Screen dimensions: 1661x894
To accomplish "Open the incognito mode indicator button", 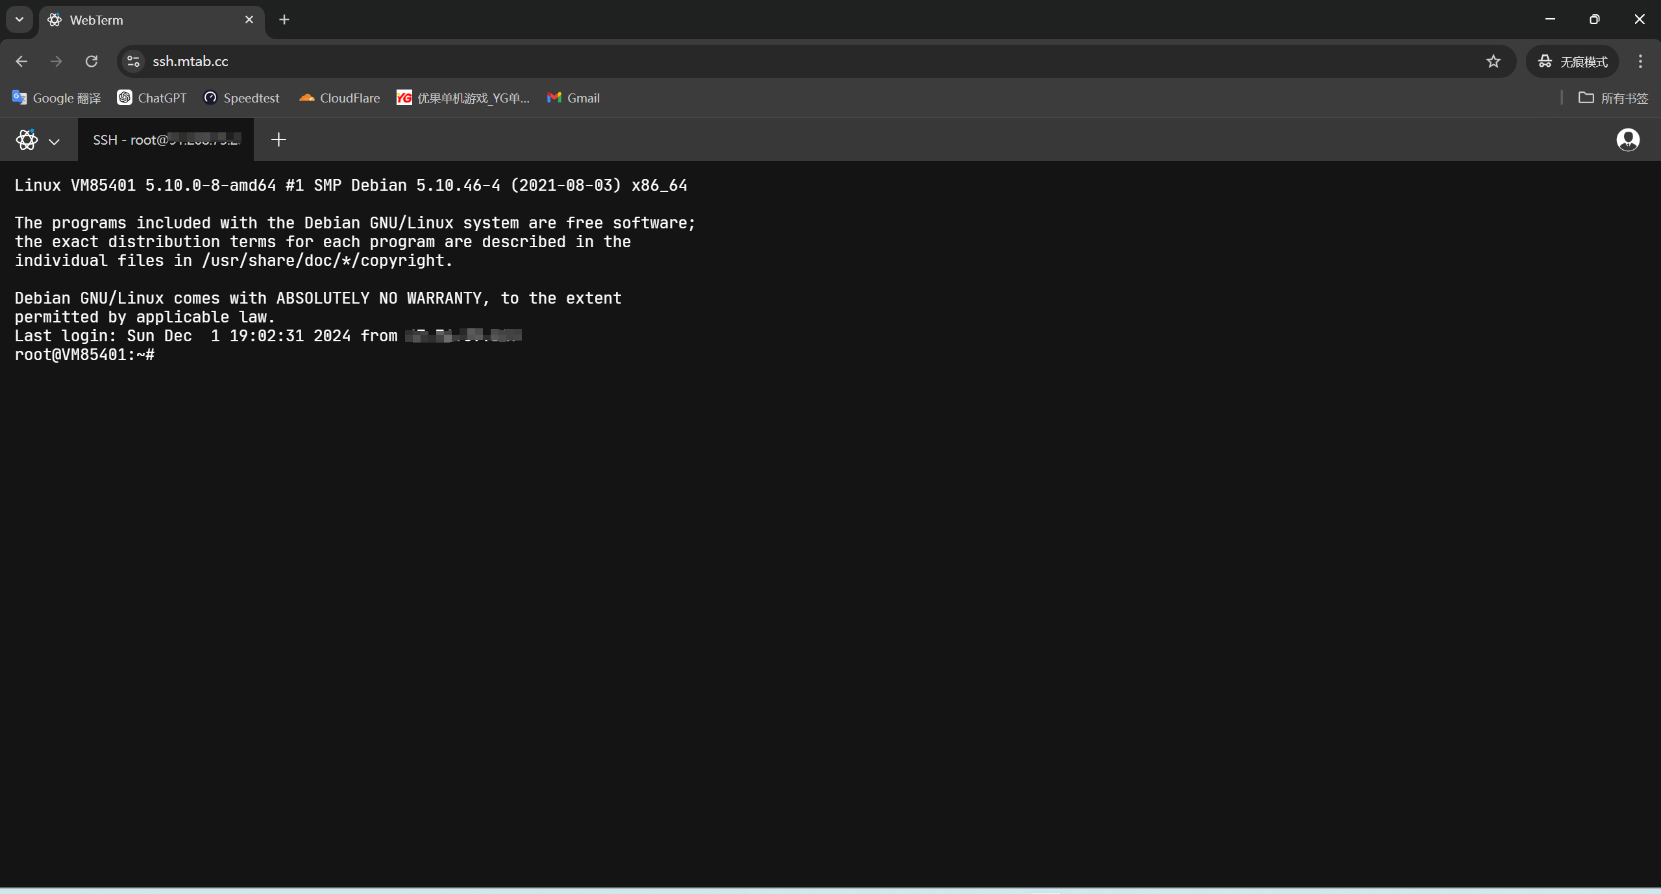I will coord(1572,61).
